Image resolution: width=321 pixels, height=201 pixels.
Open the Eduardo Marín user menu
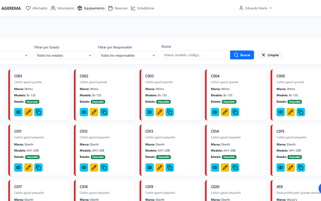(255, 8)
